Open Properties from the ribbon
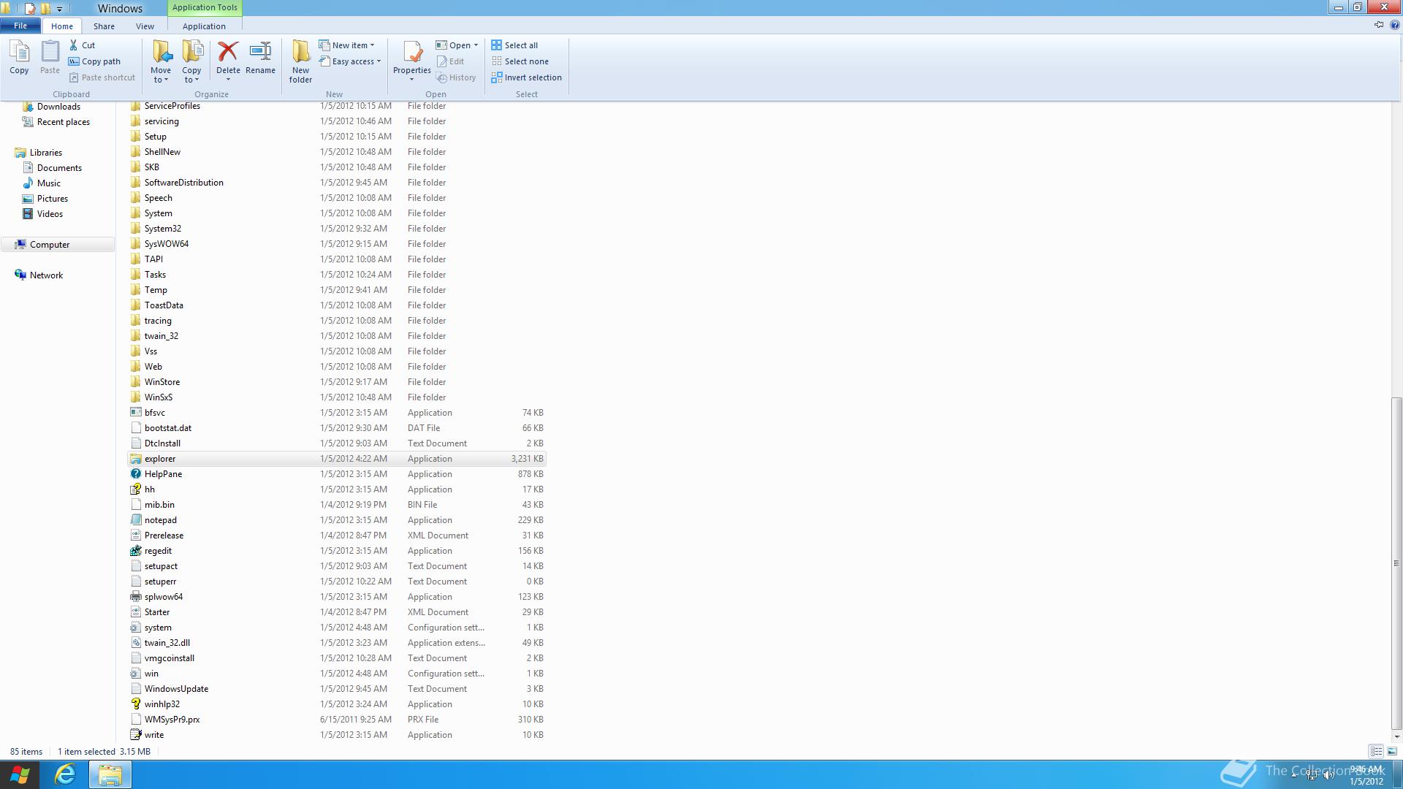 (x=411, y=62)
